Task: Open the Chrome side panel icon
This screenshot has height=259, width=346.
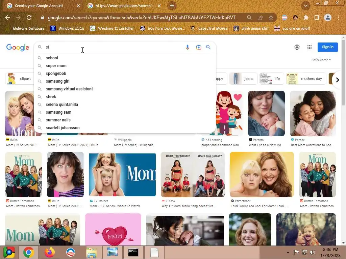Action: click(317, 18)
